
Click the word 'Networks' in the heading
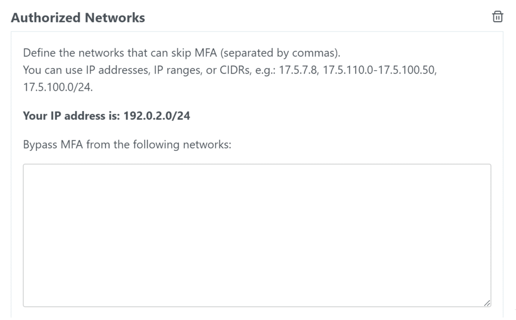pyautogui.click(x=115, y=18)
